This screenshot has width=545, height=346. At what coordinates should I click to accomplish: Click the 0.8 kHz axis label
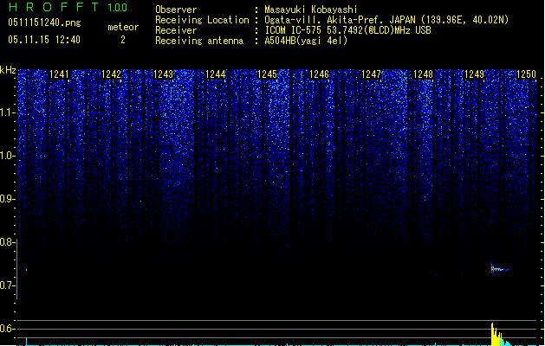click(x=7, y=242)
